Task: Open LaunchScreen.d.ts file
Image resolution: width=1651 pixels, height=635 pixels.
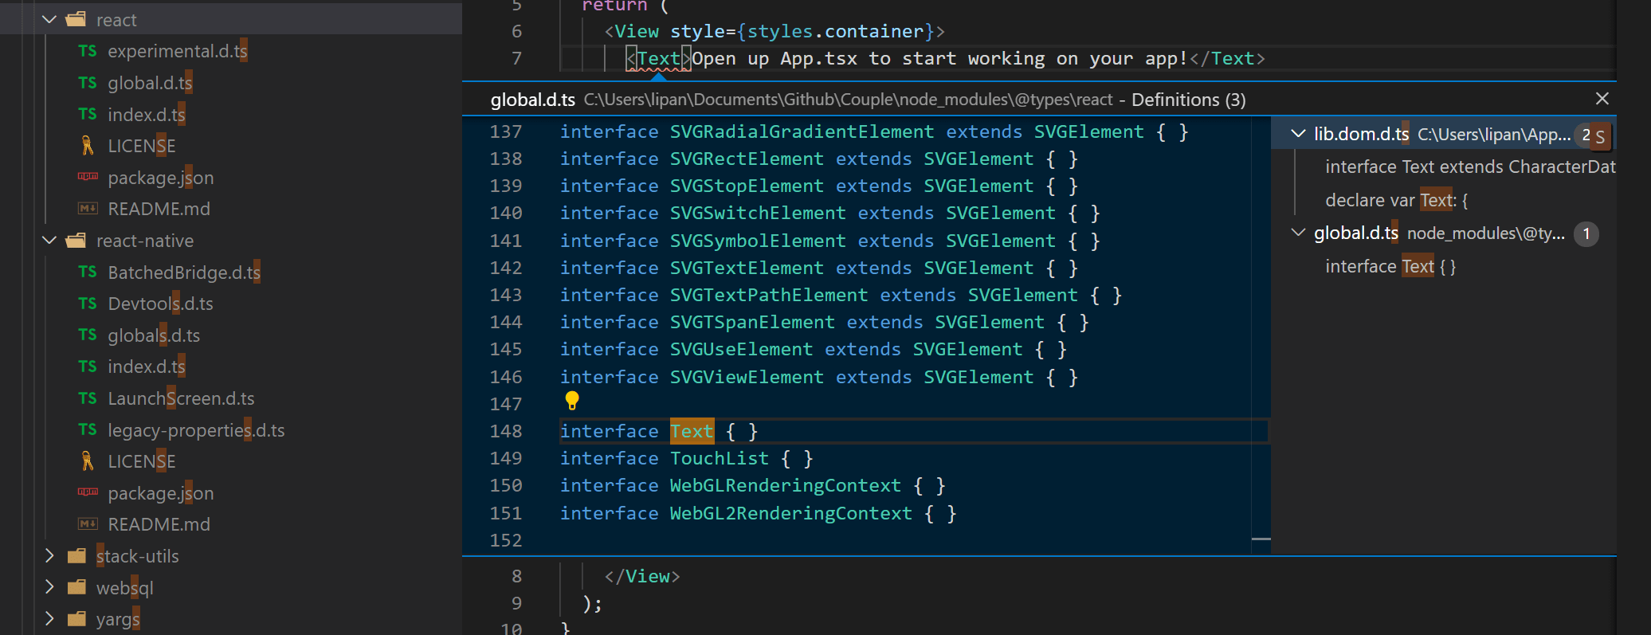Action: click(x=181, y=398)
